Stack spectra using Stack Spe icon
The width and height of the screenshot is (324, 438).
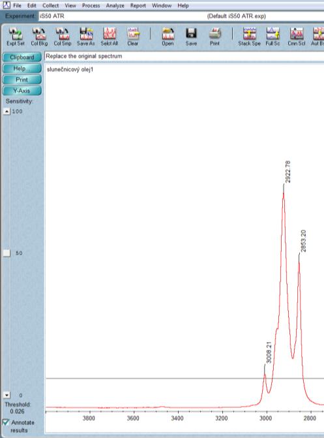tap(249, 37)
